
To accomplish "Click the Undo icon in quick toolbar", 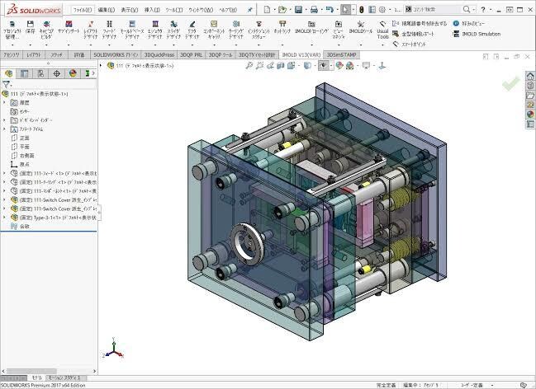I will pyautogui.click(x=330, y=10).
